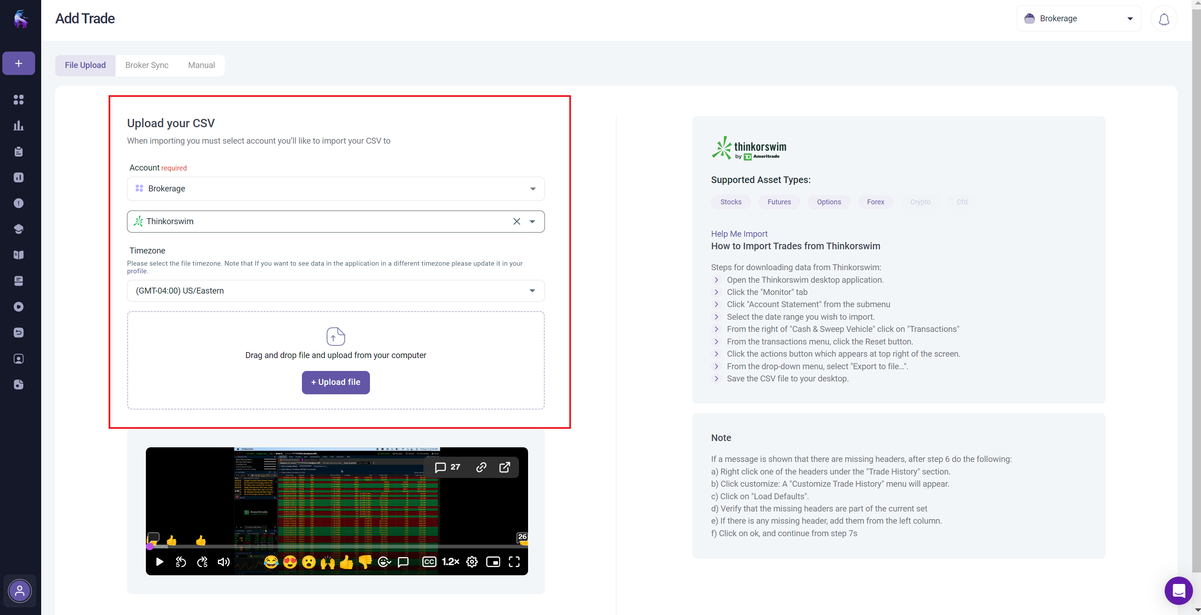This screenshot has width=1201, height=615.
Task: Click the Upload file button
Action: (335, 382)
